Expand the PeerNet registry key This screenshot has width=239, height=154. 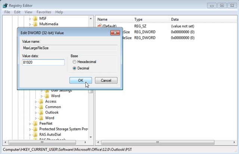[x=30, y=124]
